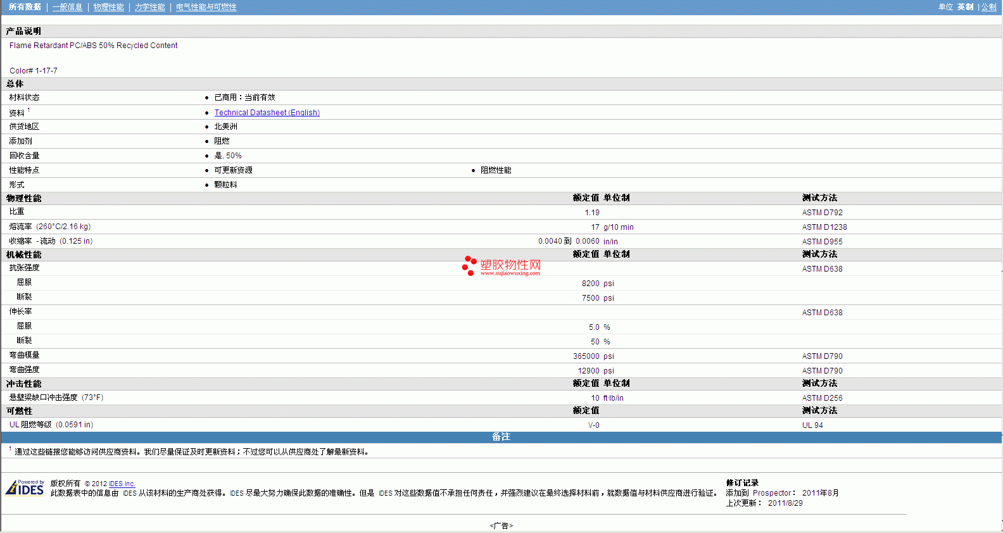Click the 塑胶物性网 watermark logo text

tap(510, 265)
